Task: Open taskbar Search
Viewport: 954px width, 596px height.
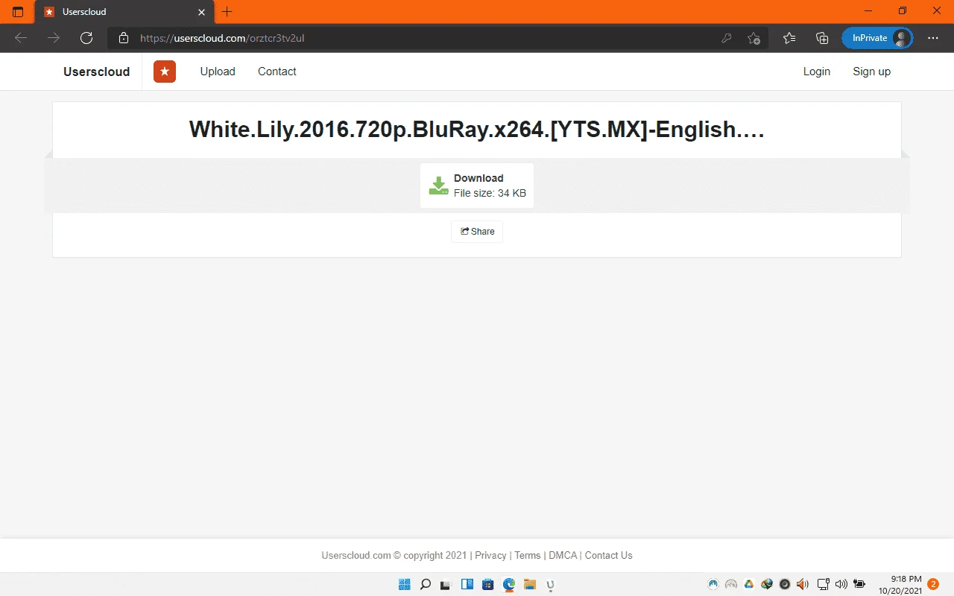Action: pos(425,584)
